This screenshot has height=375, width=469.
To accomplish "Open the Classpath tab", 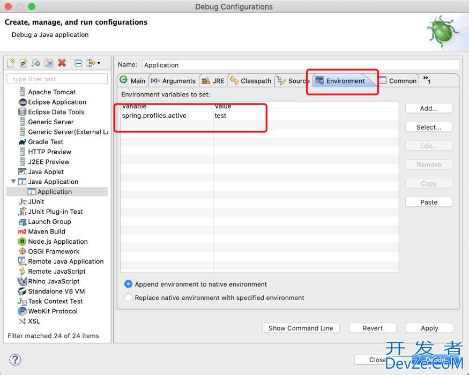I will [x=251, y=81].
